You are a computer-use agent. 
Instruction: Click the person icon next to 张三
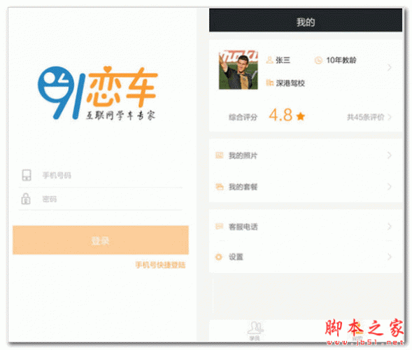269,60
